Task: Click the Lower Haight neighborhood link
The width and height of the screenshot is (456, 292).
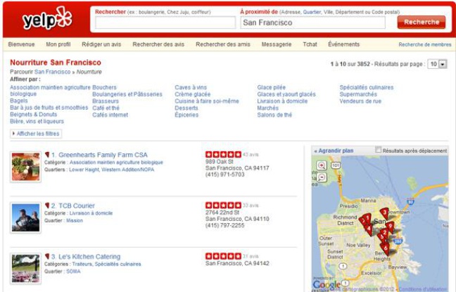Action: 84,170
